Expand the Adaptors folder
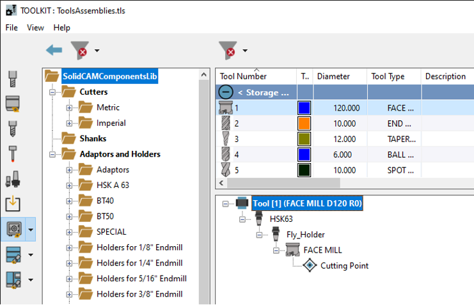Screen dimensions: 474x305 pos(69,170)
